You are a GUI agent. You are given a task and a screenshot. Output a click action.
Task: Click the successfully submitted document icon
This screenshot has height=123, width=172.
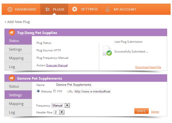[x=107, y=51]
